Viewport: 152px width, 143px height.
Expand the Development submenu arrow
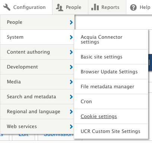point(71,67)
